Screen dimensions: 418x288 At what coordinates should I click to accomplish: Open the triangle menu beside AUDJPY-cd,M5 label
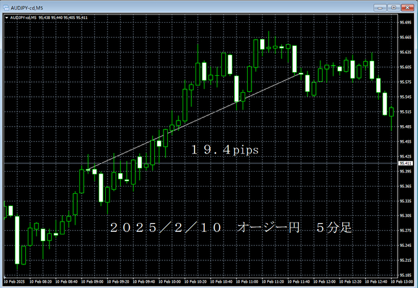click(6, 18)
